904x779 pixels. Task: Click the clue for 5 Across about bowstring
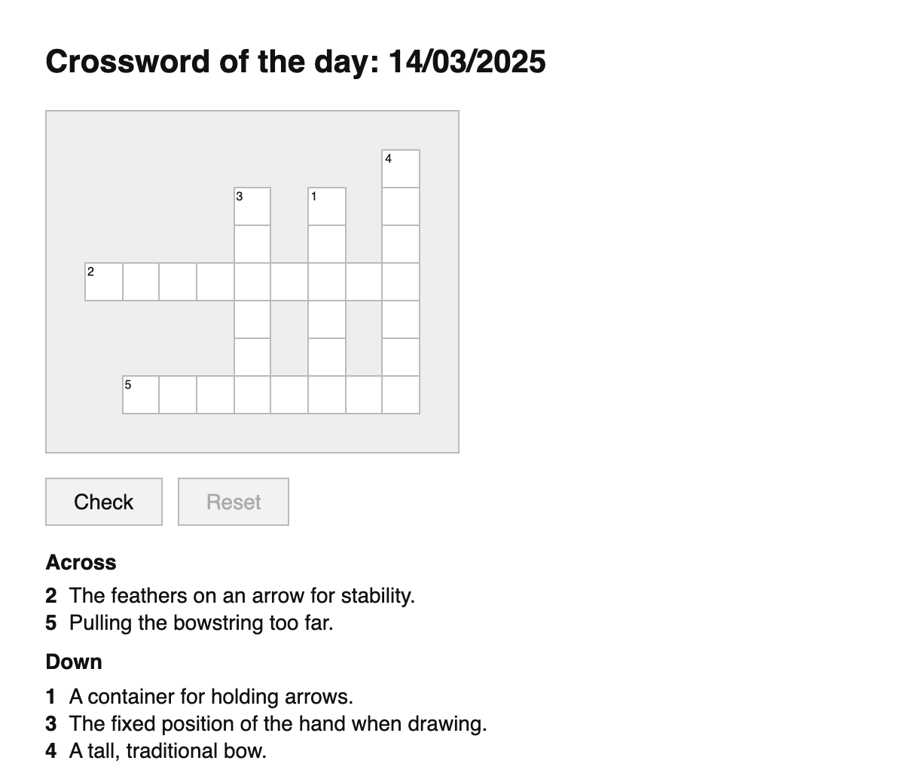point(200,623)
